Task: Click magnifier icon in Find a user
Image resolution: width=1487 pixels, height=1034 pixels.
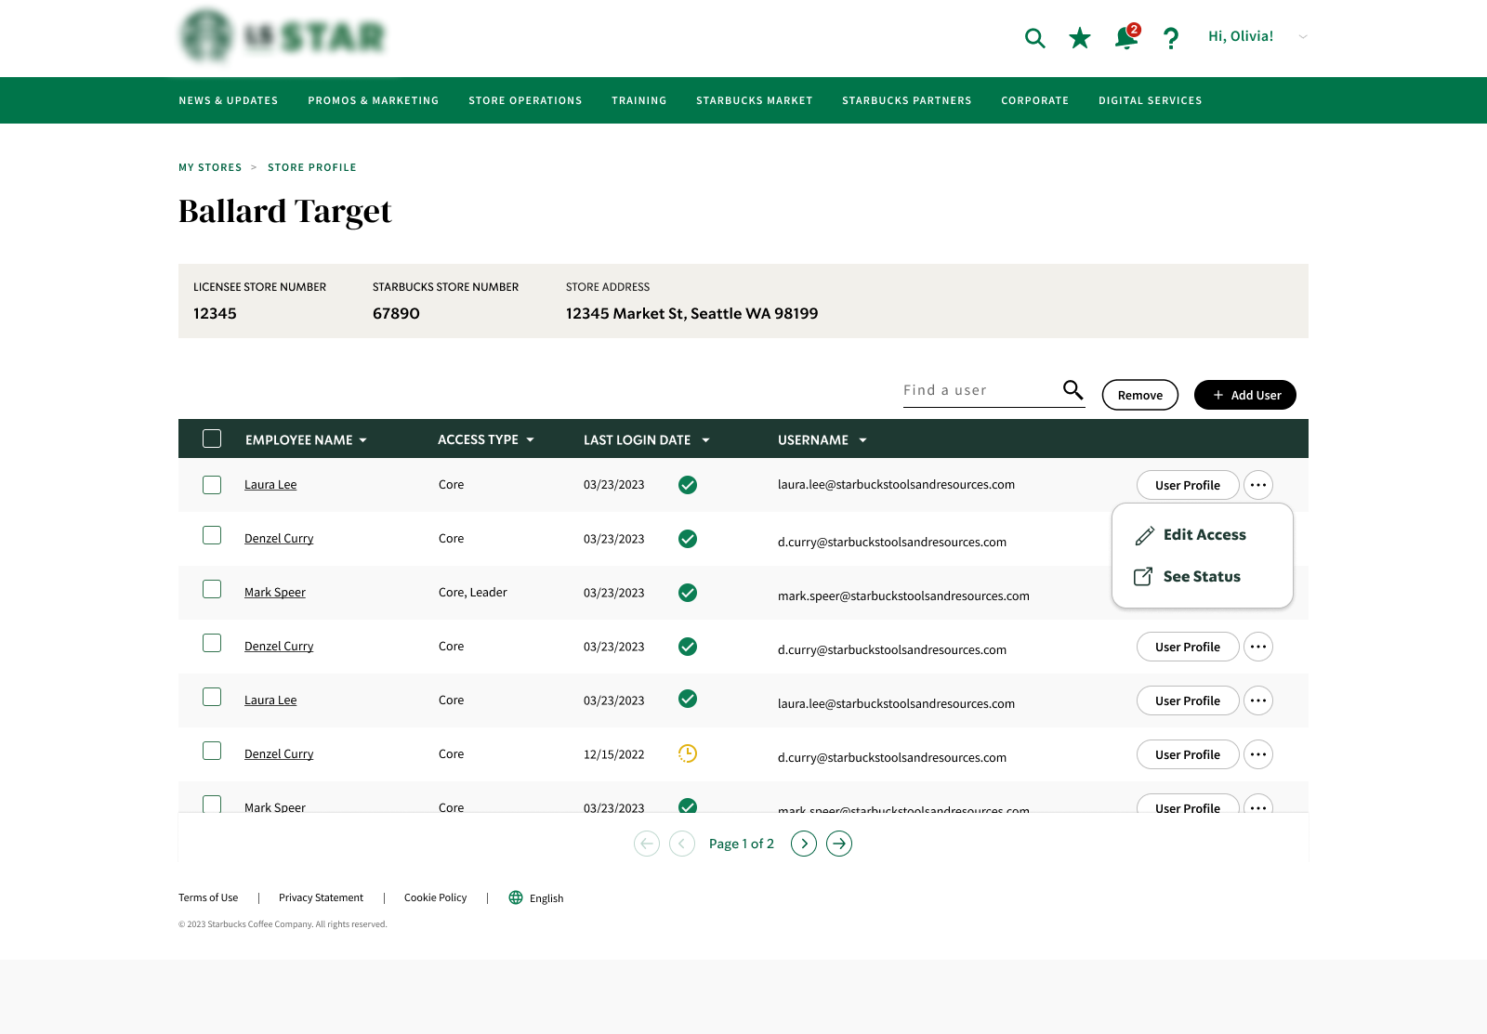Action: pyautogui.click(x=1072, y=390)
